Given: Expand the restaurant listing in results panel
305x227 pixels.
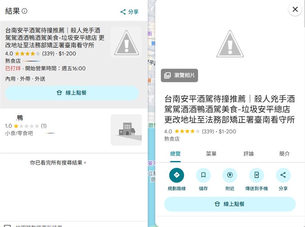Looking at the screenshot, I should coord(53,38).
